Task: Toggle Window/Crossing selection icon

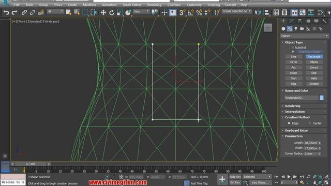Action: pos(94,12)
